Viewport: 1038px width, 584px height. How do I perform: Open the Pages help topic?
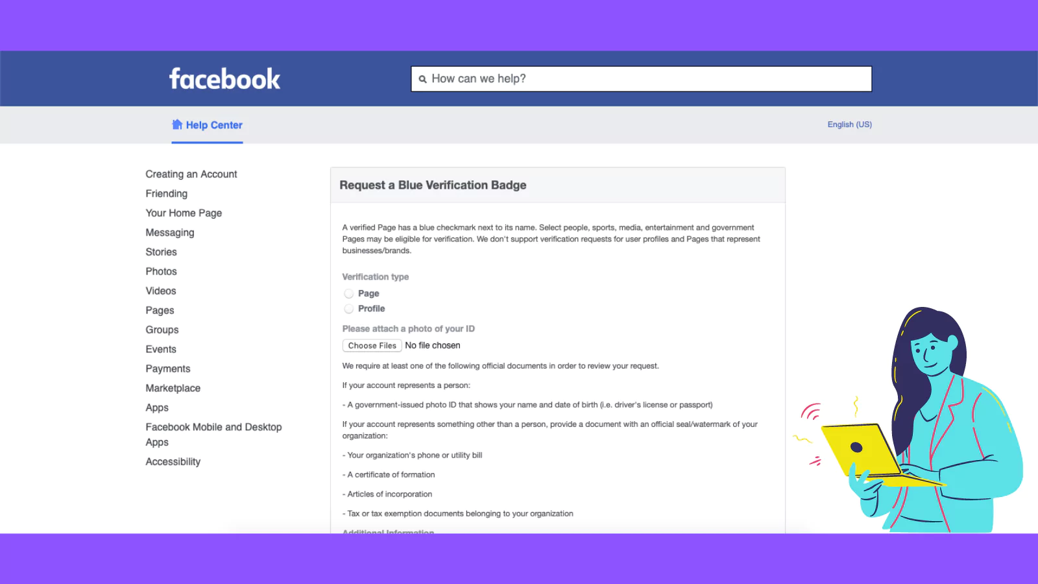tap(160, 310)
